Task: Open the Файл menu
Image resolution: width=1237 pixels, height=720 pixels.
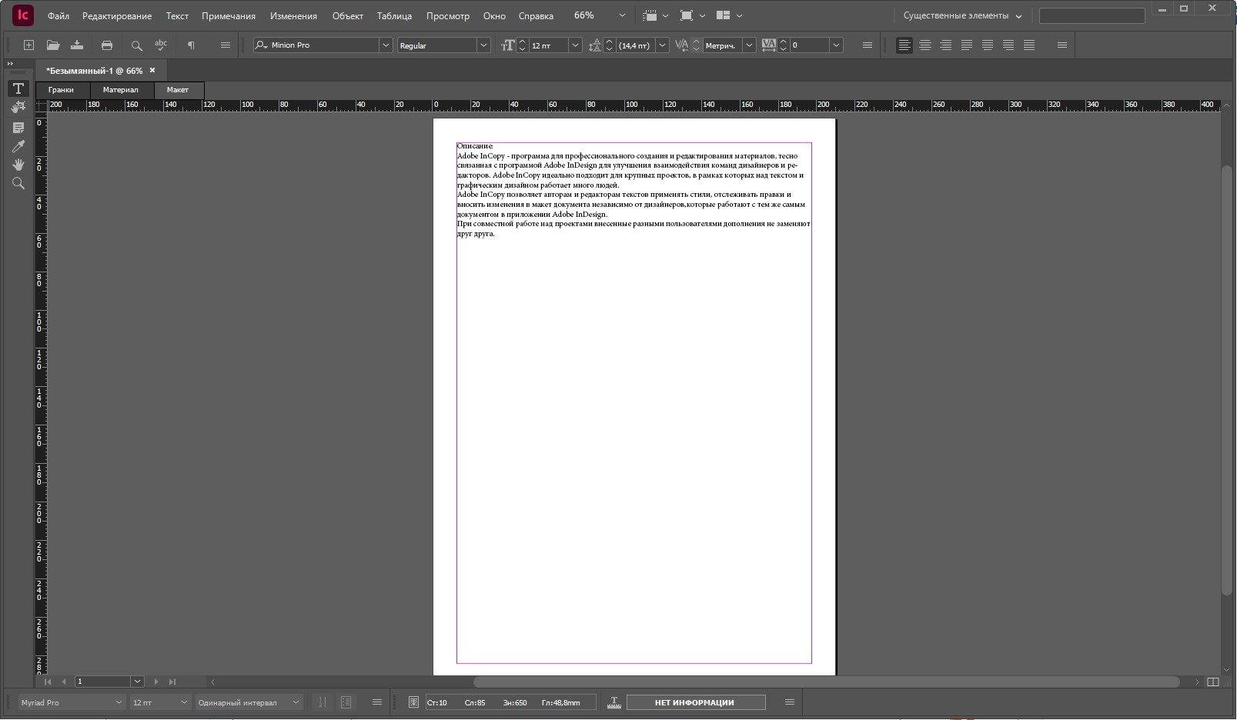Action: coord(59,15)
